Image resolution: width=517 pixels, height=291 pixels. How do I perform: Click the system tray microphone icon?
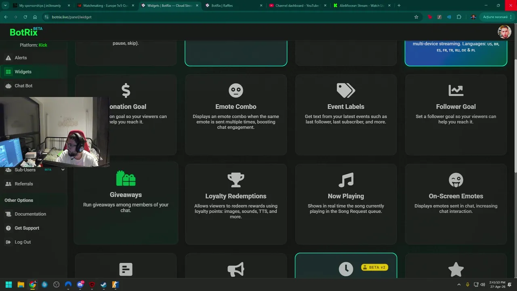[x=467, y=285]
